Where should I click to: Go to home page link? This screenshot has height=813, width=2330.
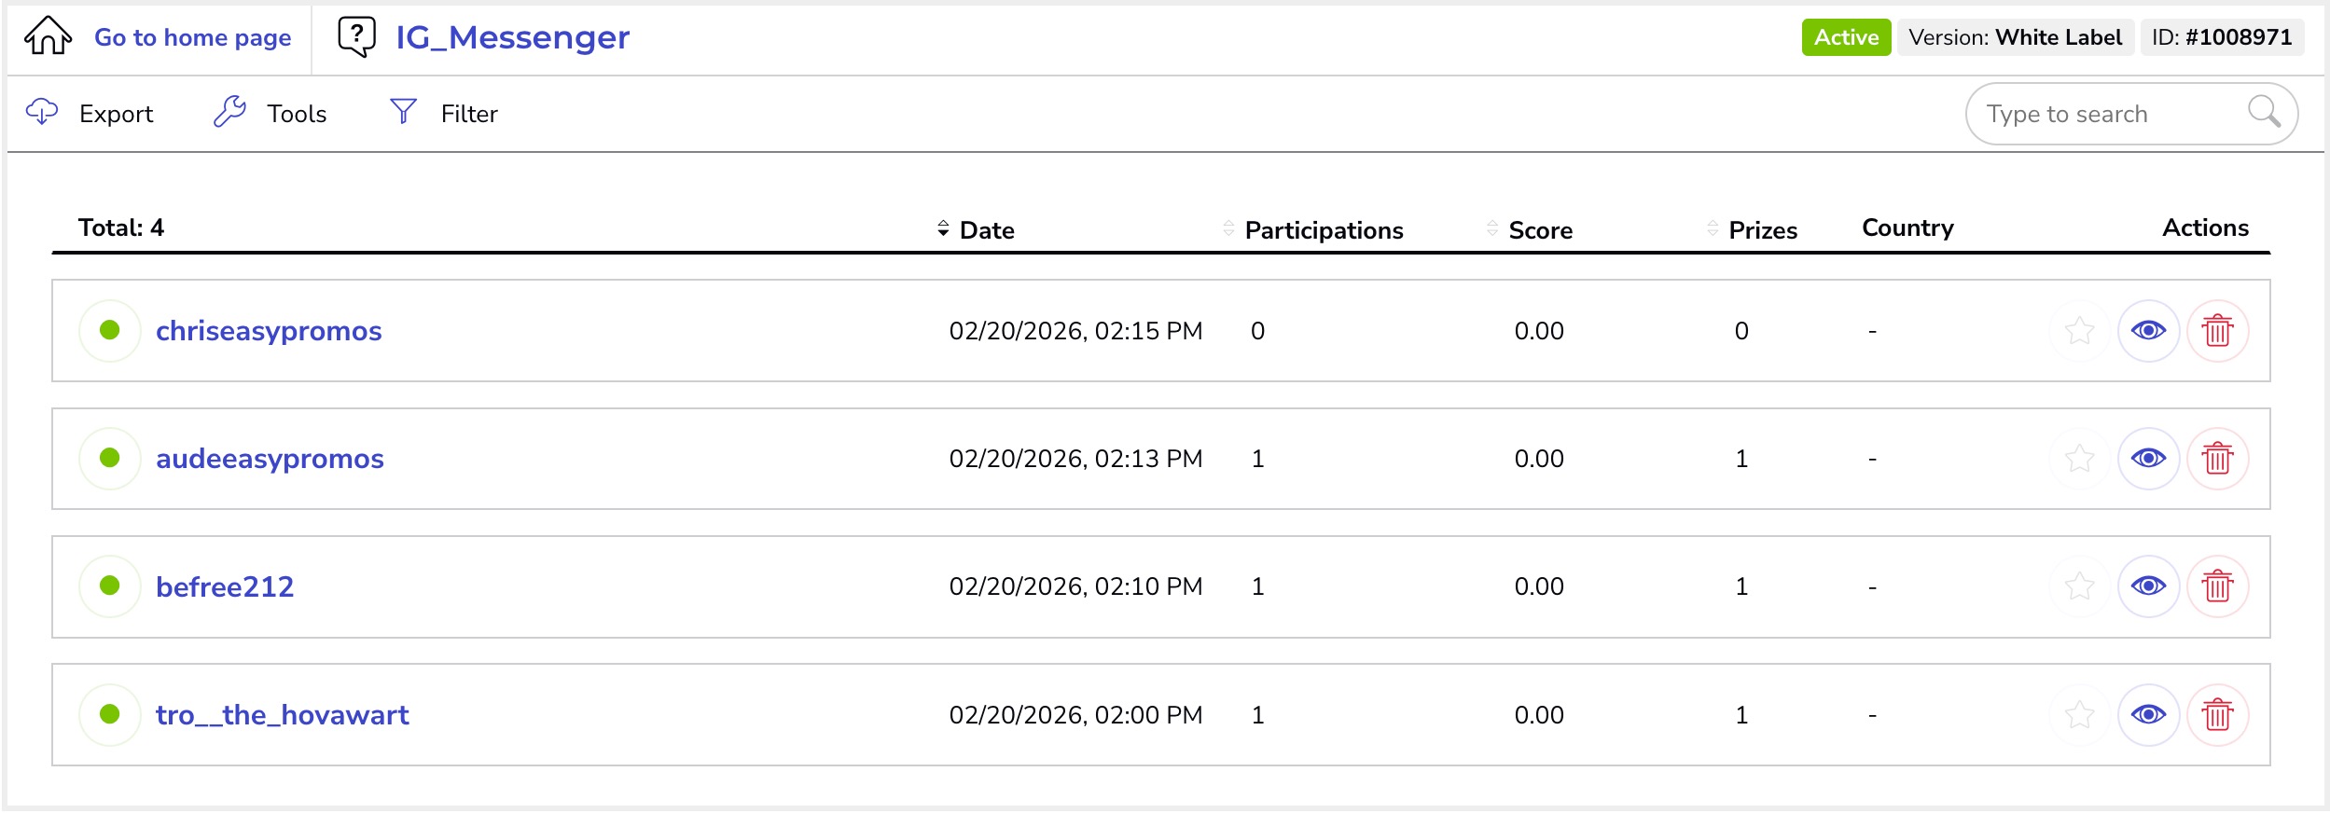tap(192, 37)
